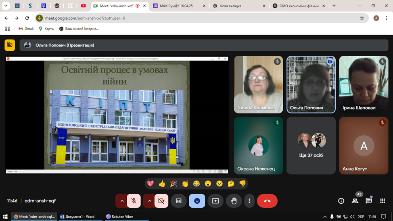Viewport: 393px width, 221px height.
Task: Send the heart emoji reaction
Action: (x=151, y=184)
